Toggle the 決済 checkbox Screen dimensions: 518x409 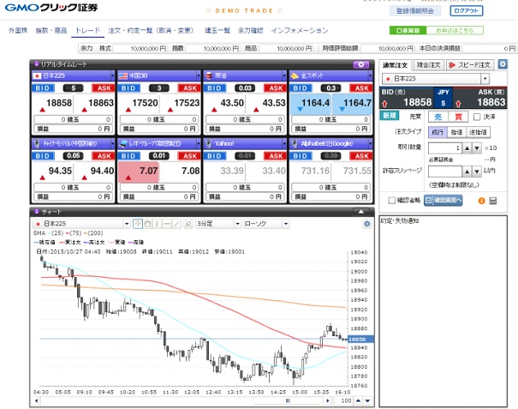coord(477,117)
